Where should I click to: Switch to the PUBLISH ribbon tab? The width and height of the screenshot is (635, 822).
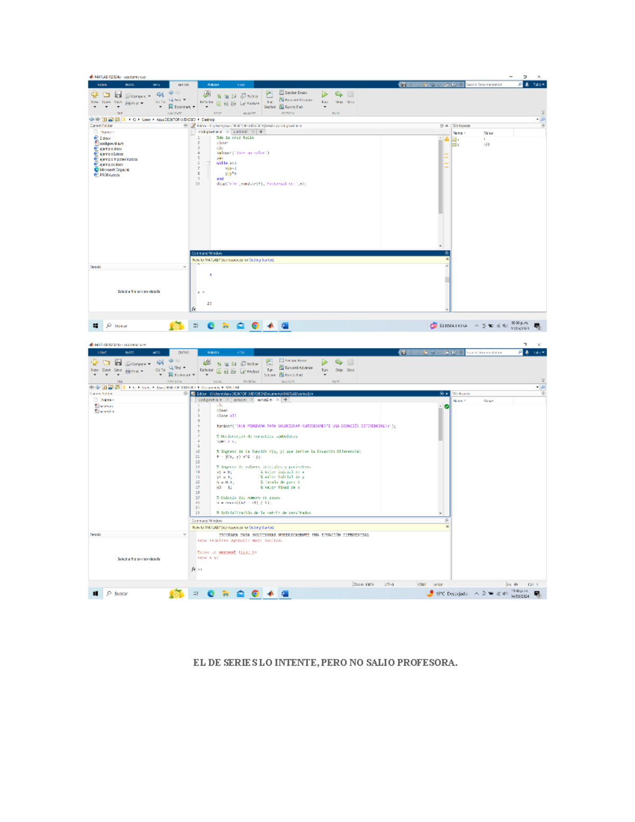point(213,83)
